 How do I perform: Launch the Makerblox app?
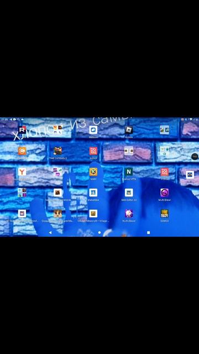click(93, 192)
